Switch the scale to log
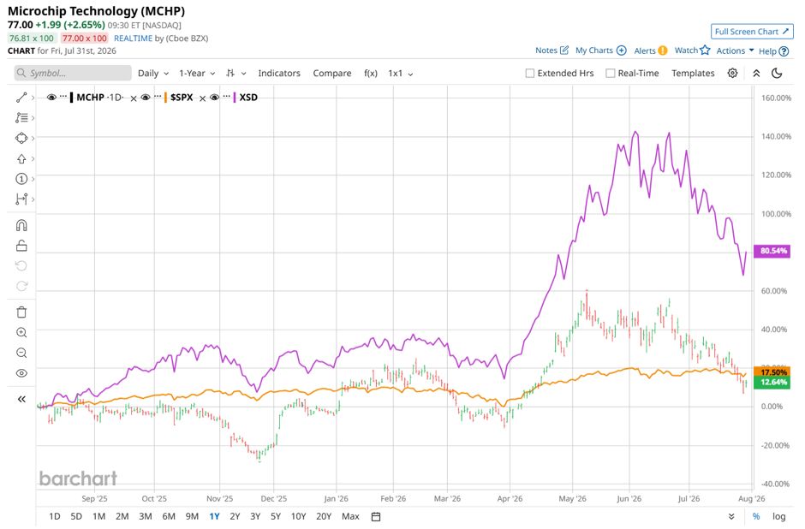Viewport: 805px width, 529px height. pyautogui.click(x=778, y=517)
